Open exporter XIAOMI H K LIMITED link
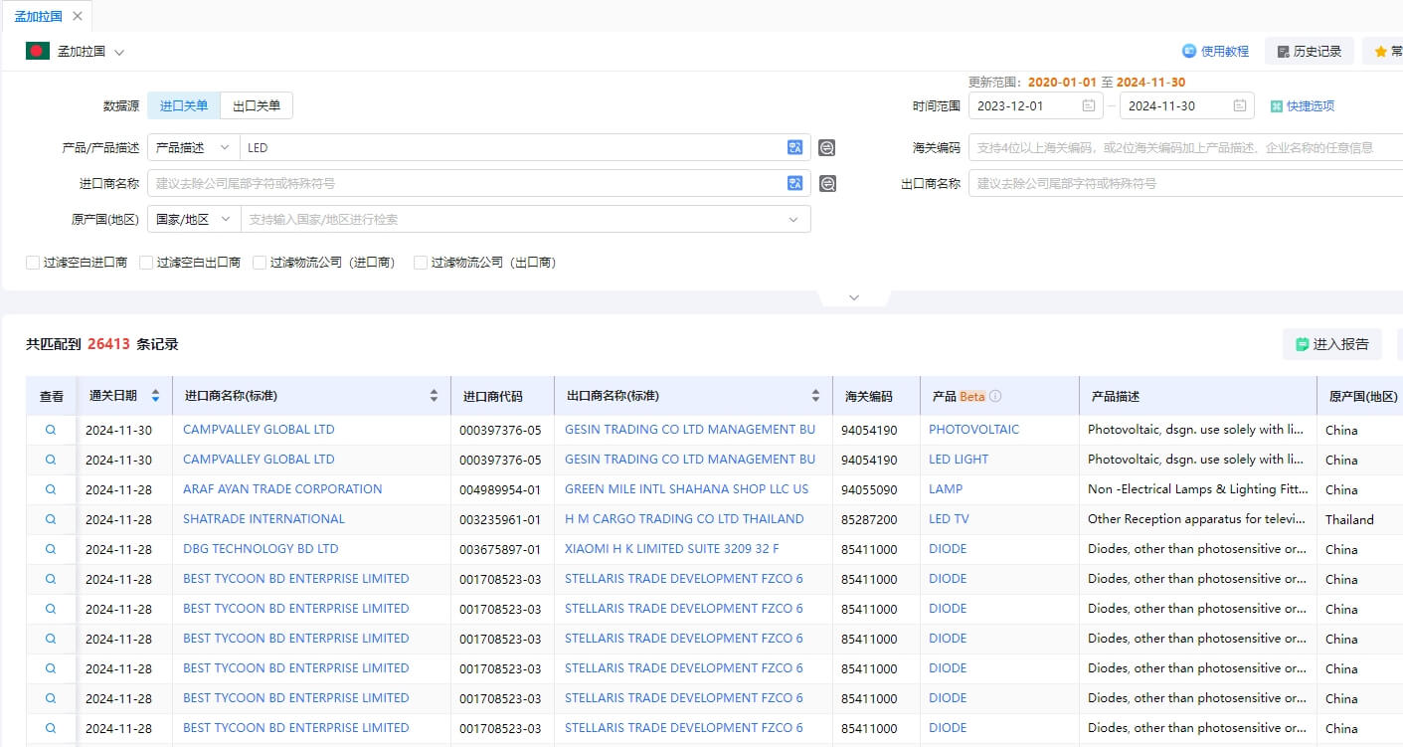The width and height of the screenshot is (1403, 747). pyautogui.click(x=672, y=548)
